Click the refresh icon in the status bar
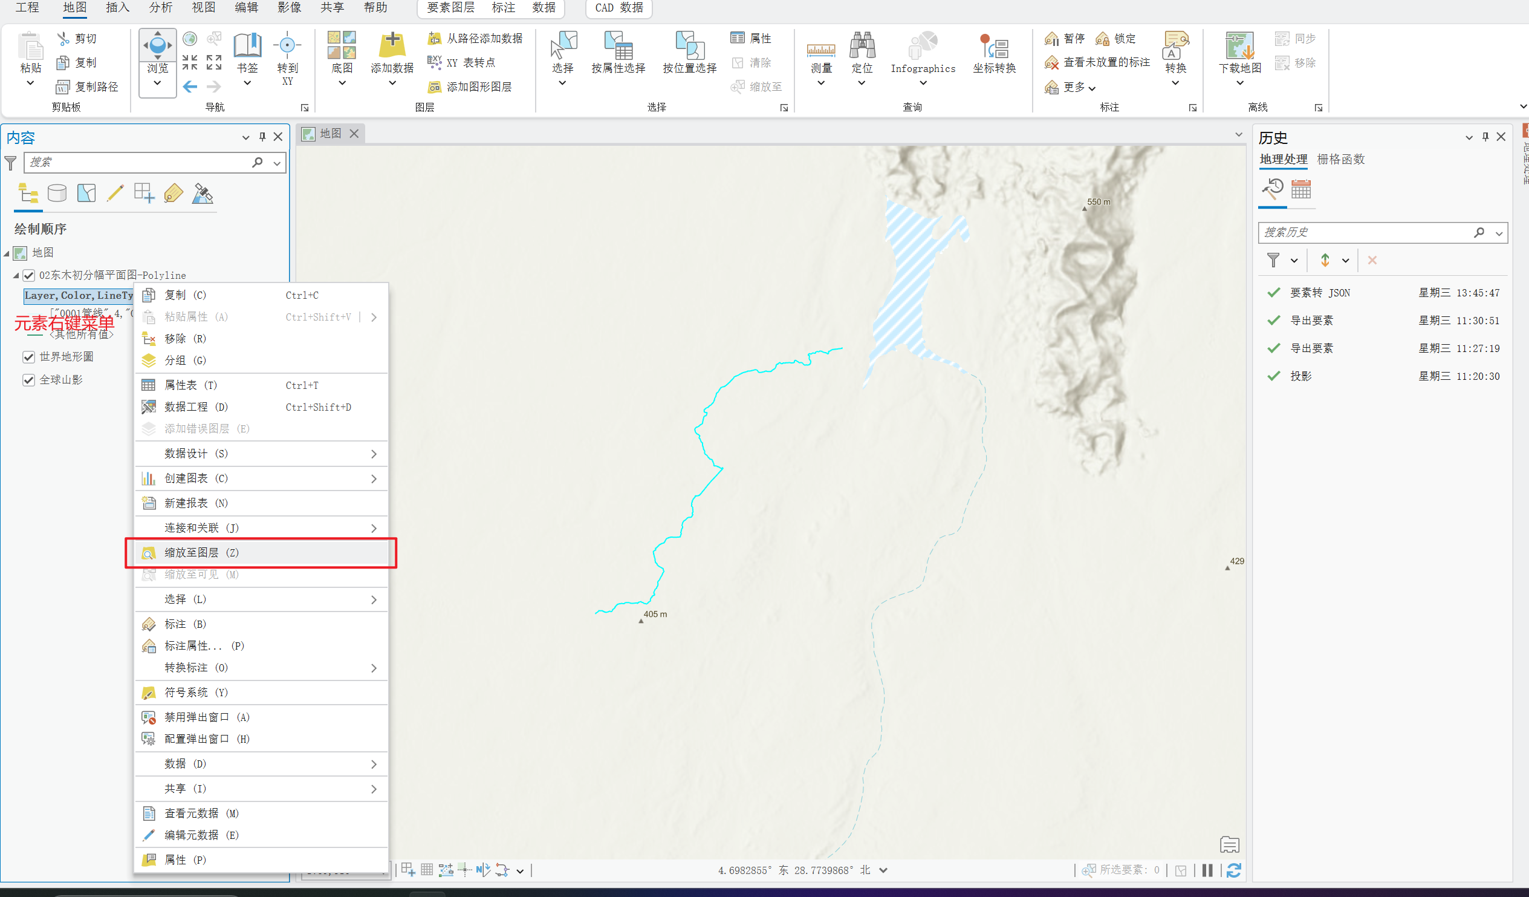 [1233, 870]
